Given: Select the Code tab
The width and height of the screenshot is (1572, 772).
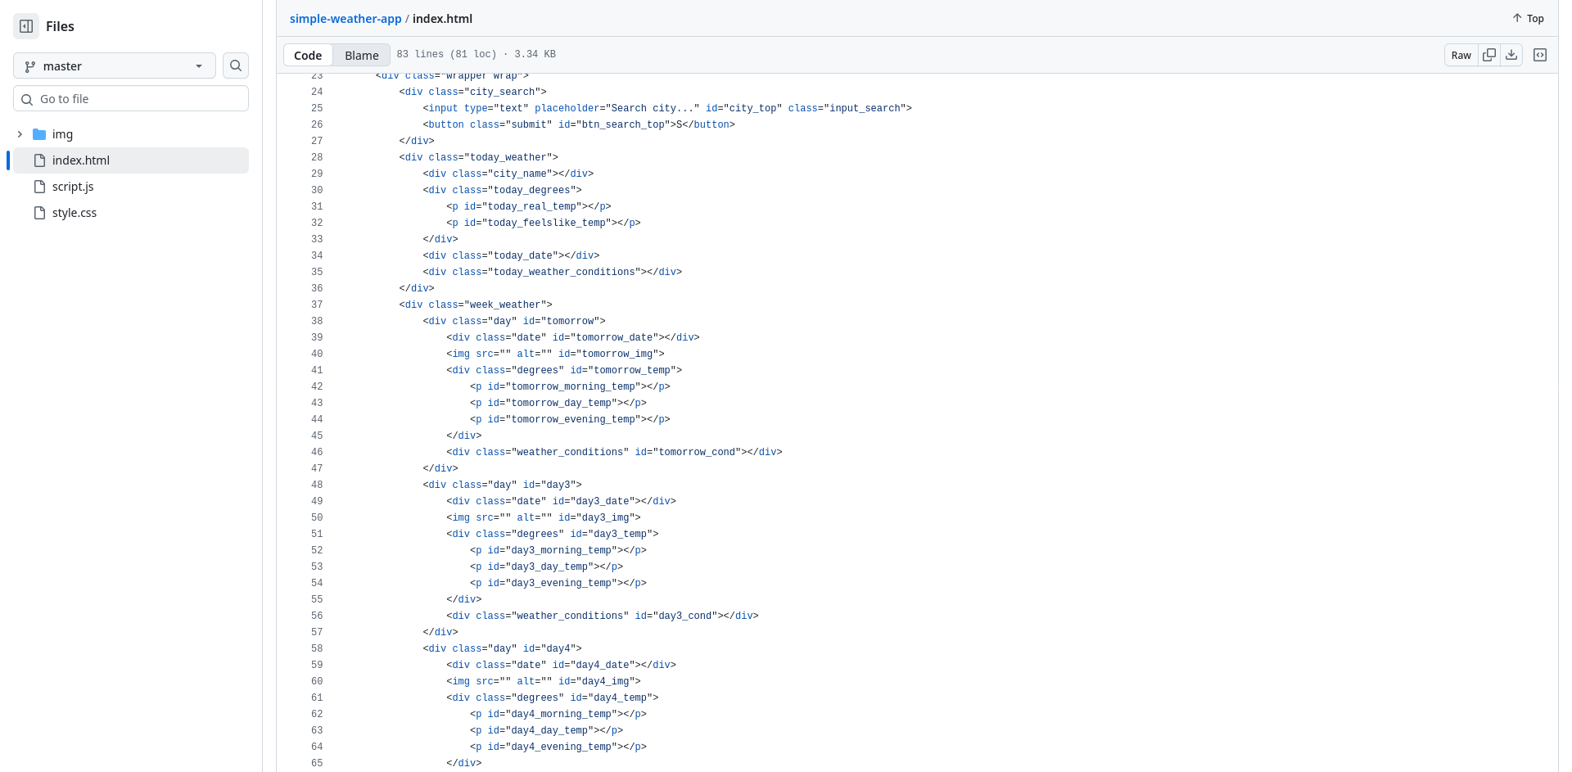Looking at the screenshot, I should pos(308,55).
